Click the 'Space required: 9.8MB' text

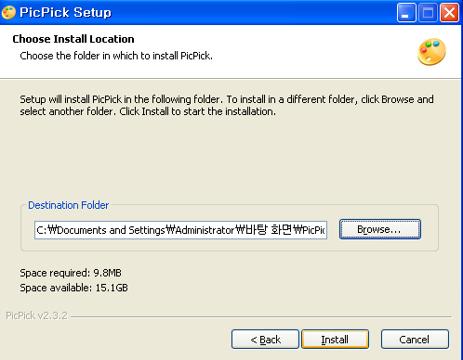71,273
